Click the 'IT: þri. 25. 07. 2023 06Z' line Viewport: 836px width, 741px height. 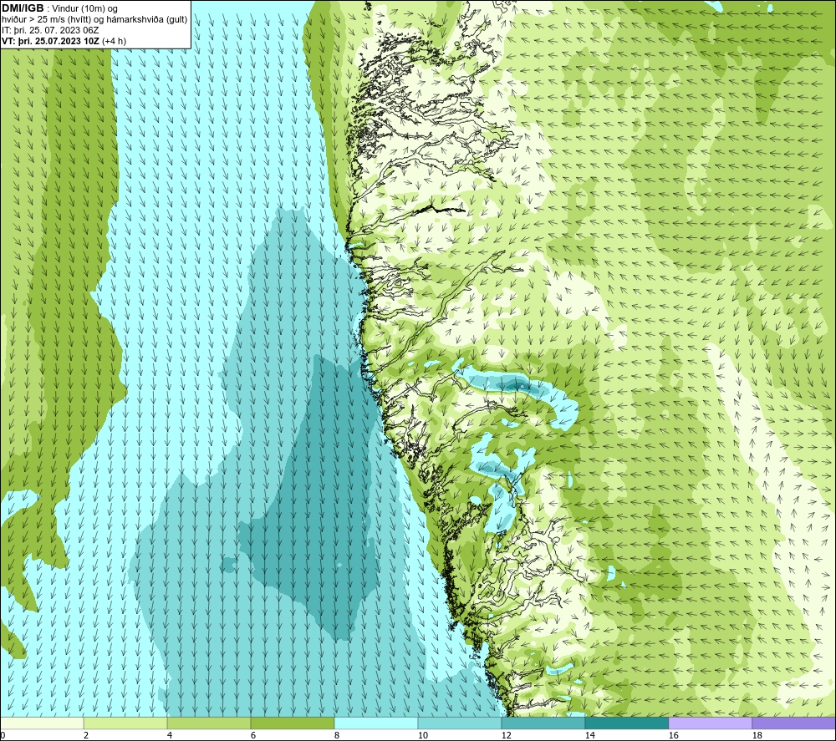[x=50, y=30]
